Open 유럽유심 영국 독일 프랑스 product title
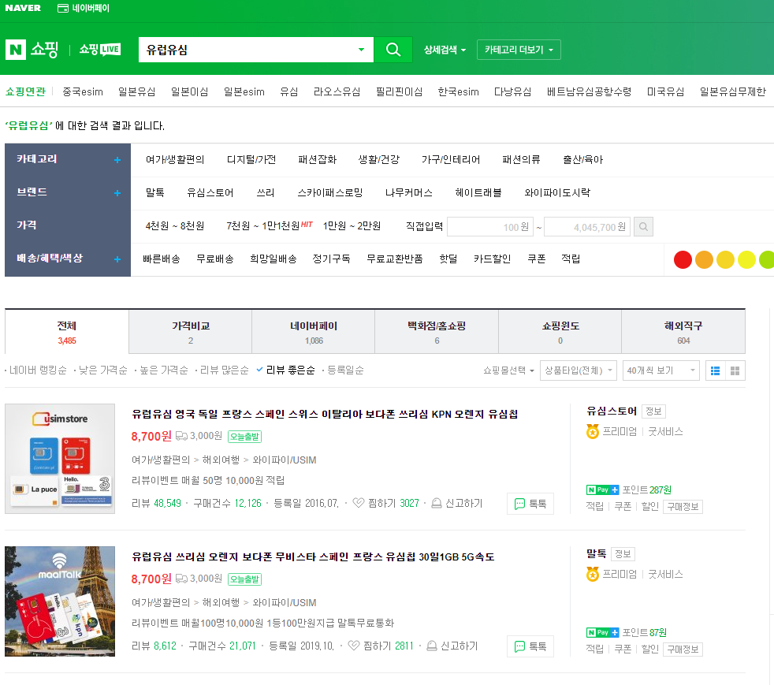Viewport: 774px width, 685px height. click(x=325, y=415)
